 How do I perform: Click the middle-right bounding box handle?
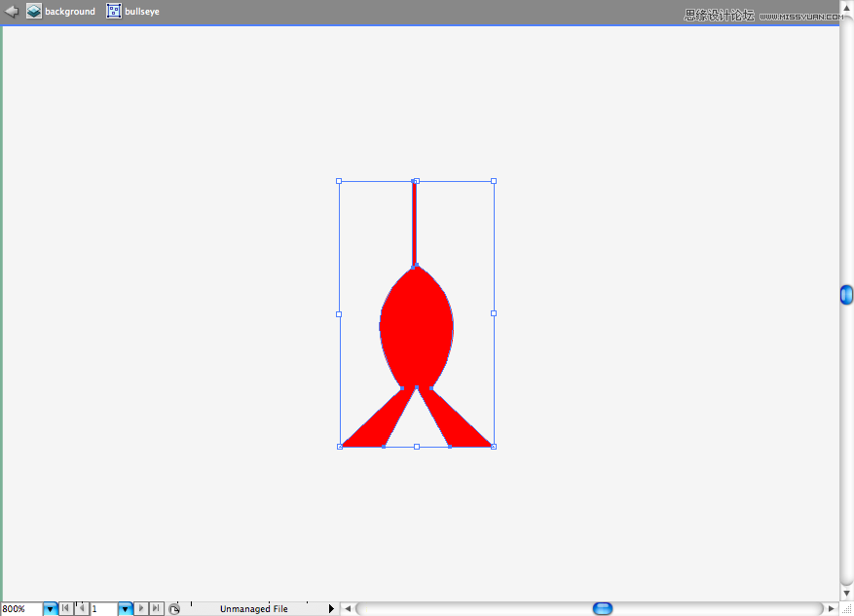[494, 313]
